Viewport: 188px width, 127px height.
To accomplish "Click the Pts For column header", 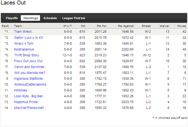I will [x=101, y=26].
